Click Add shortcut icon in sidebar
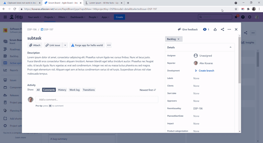The width and height of the screenshot is (263, 143). point(5,119)
